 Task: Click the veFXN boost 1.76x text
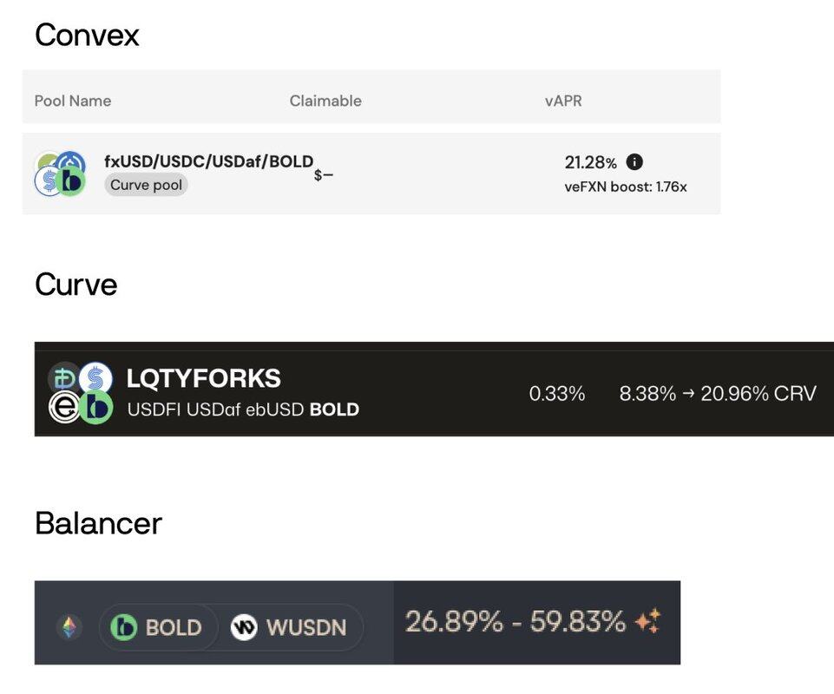625,187
